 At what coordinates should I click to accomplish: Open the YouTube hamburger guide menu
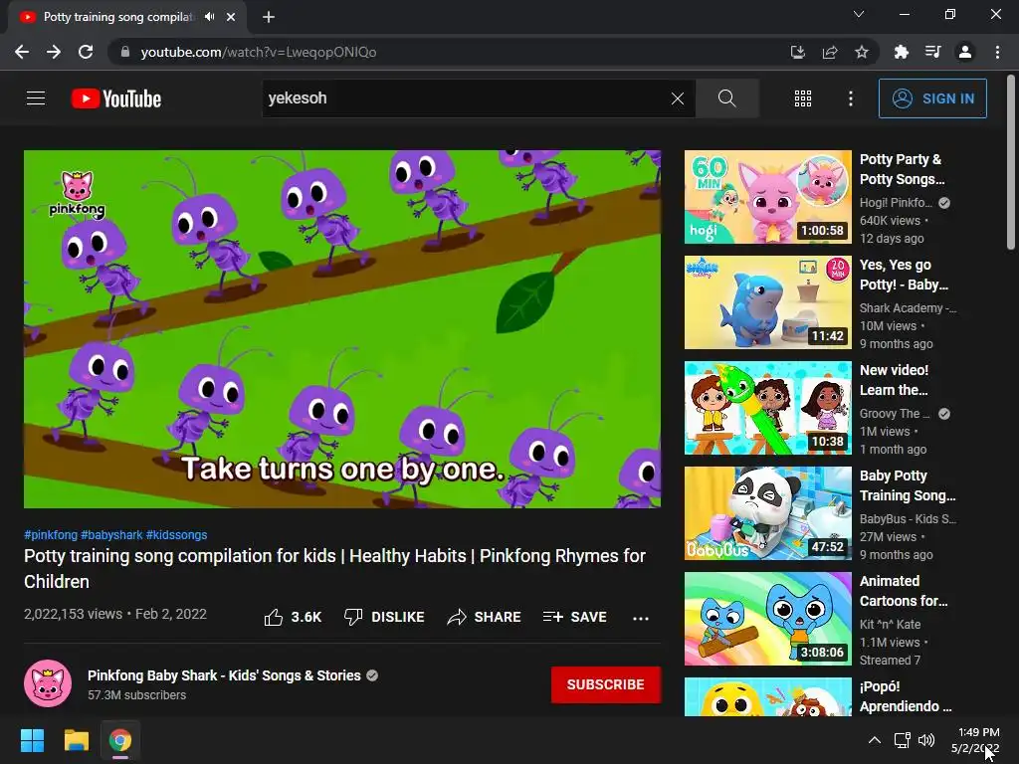pyautogui.click(x=36, y=98)
